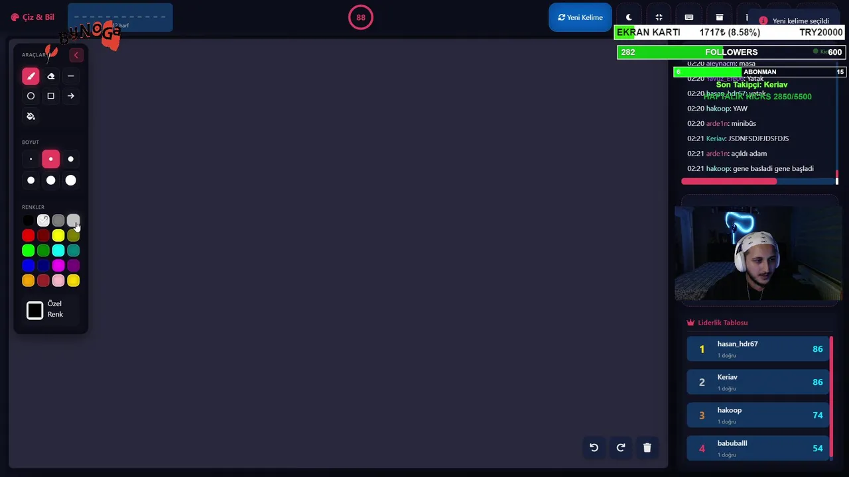Click the Çiz & Bil logo
Viewport: 849px width, 477px height.
tap(33, 17)
